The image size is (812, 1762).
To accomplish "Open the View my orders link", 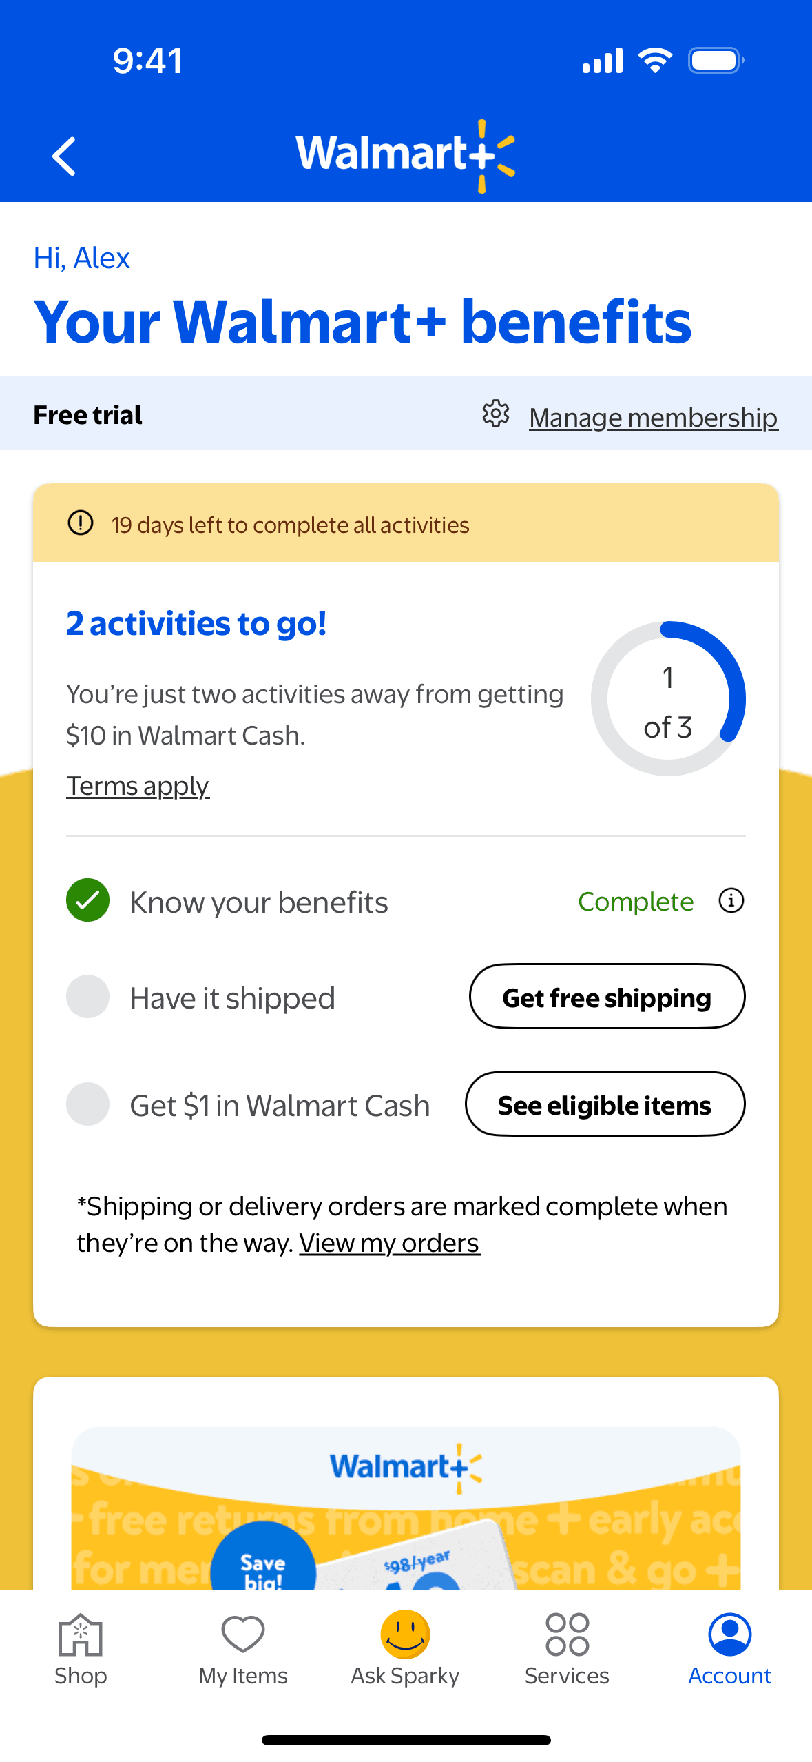I will click(x=389, y=1243).
